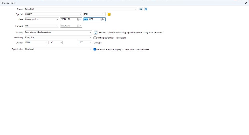Click the leverage label text

[98, 43]
